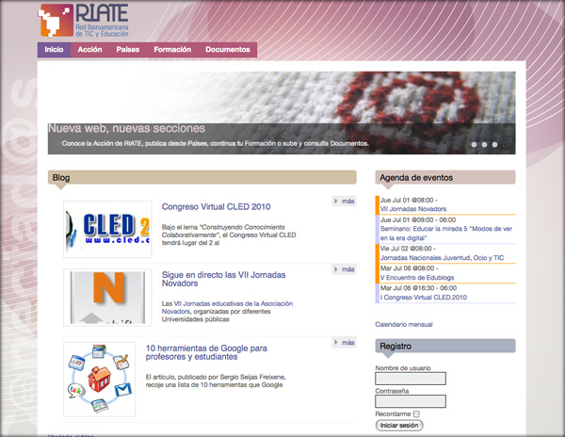Focus the 'Contraseña' password field
The height and width of the screenshot is (437, 565).
(x=411, y=401)
